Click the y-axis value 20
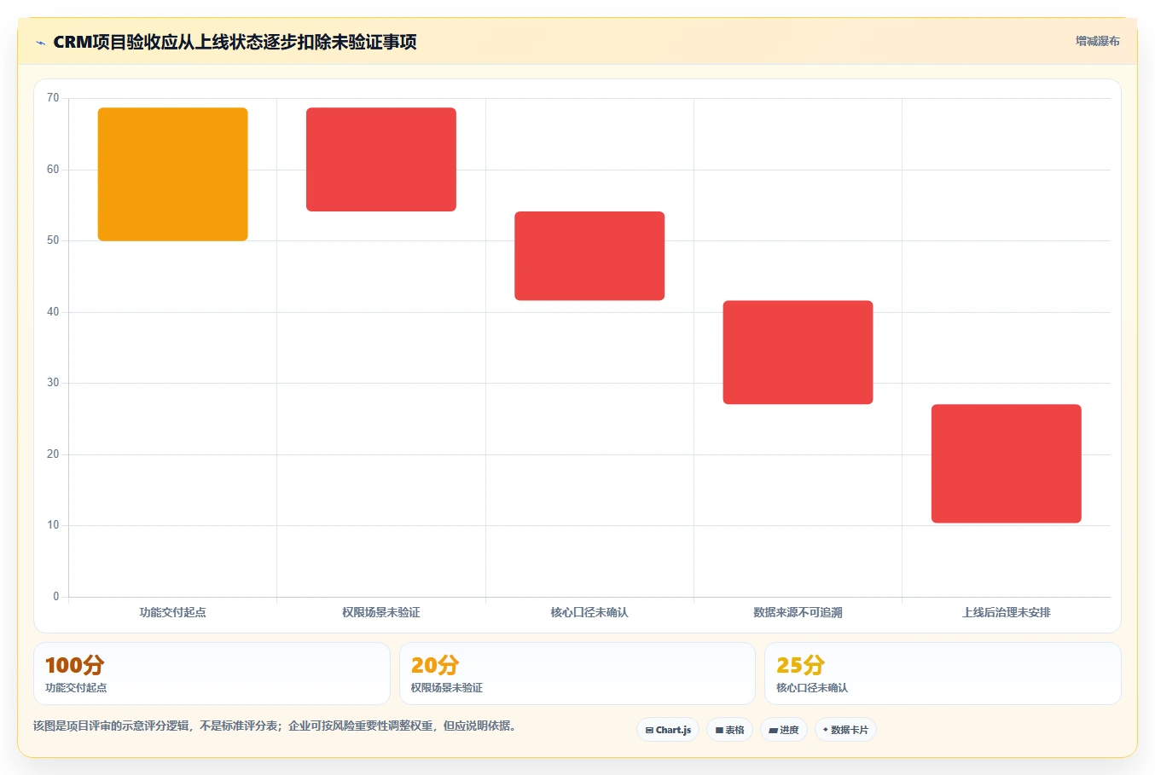 53,454
